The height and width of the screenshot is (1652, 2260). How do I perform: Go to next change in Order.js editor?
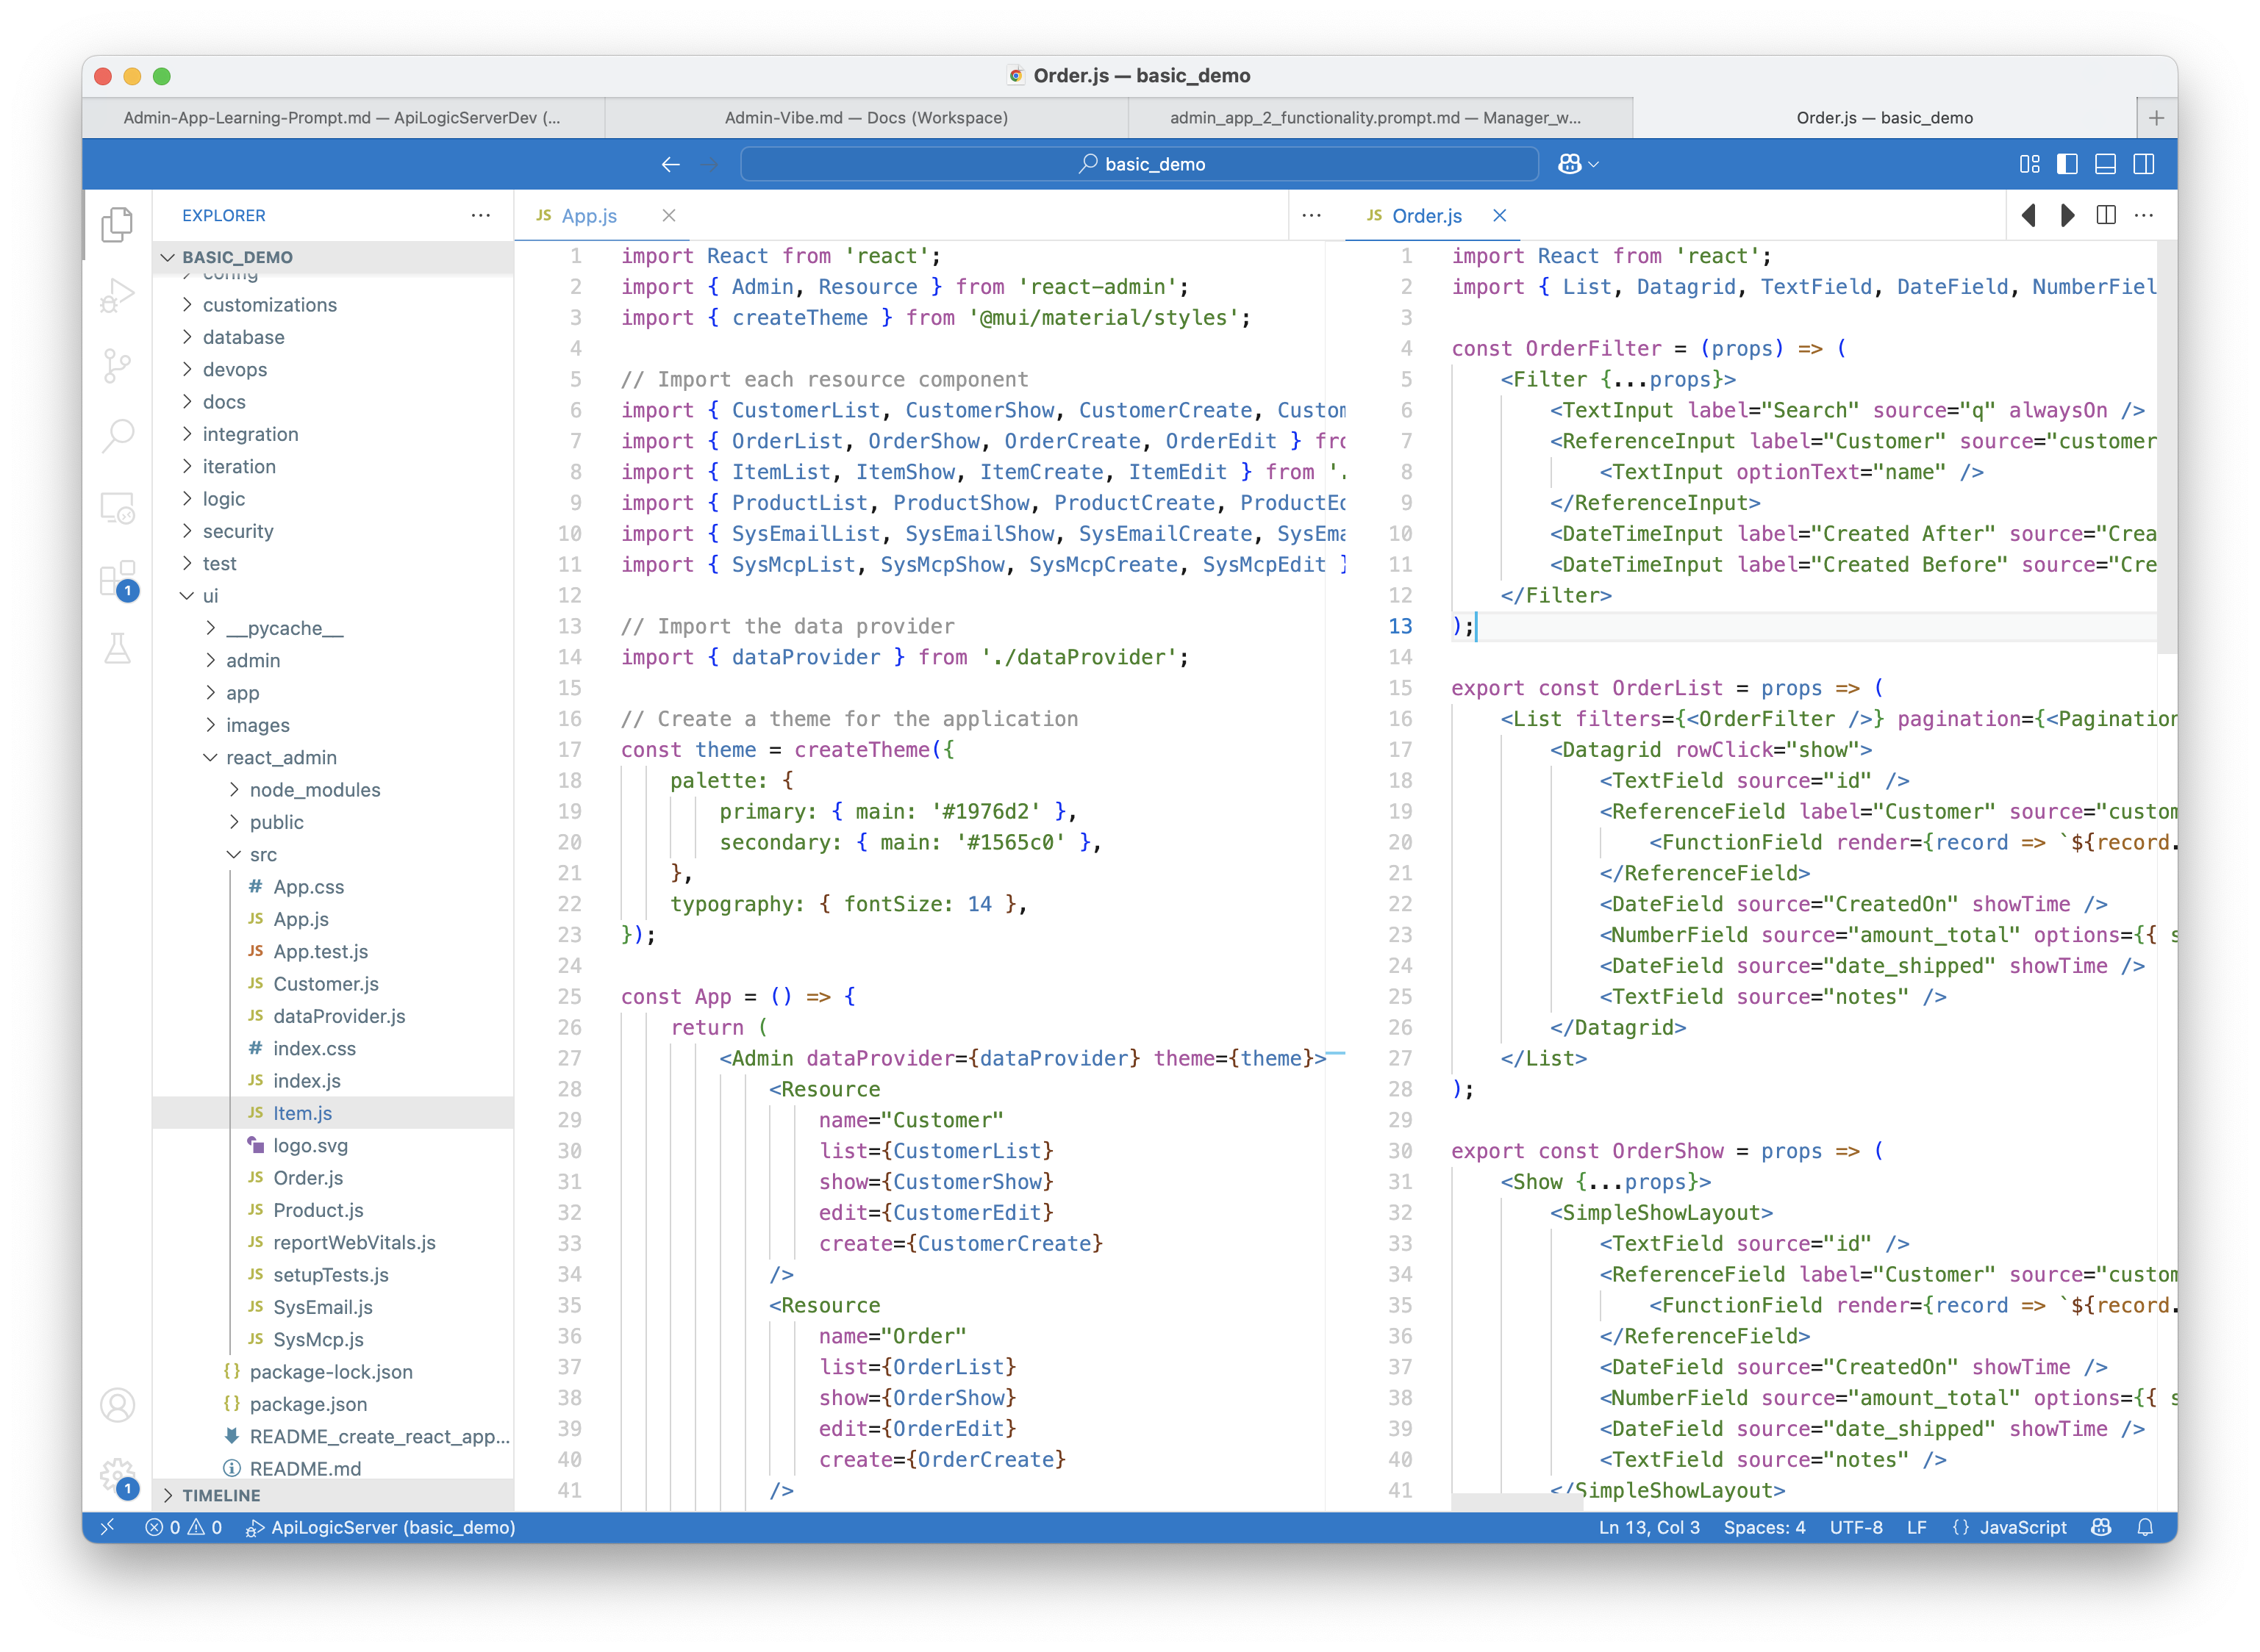point(2067,215)
